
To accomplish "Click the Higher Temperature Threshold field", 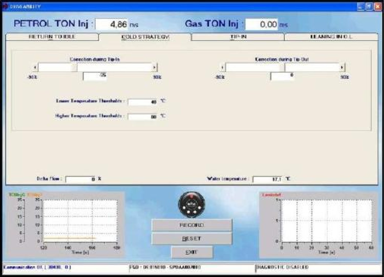I will pyautogui.click(x=143, y=117).
